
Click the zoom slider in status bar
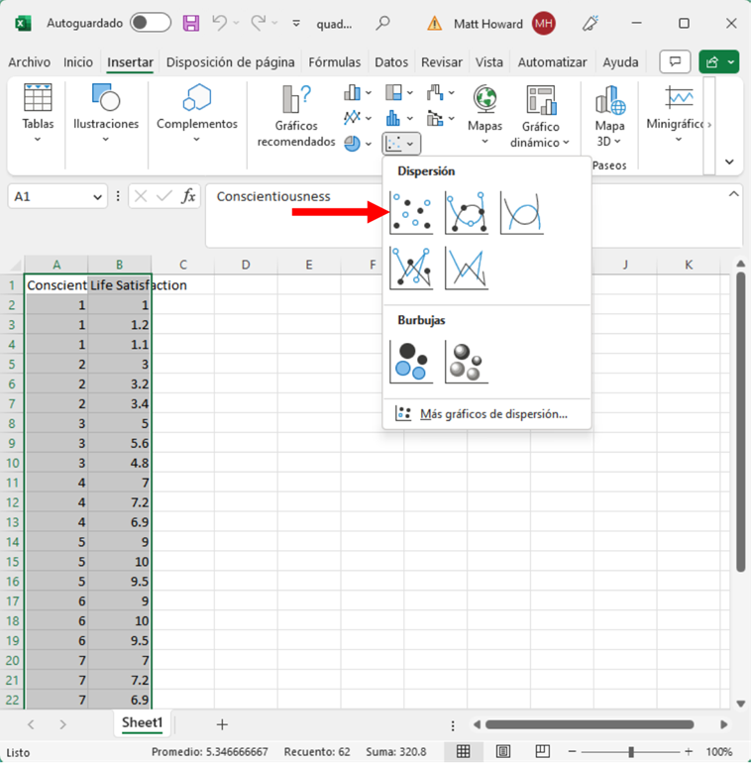click(631, 751)
